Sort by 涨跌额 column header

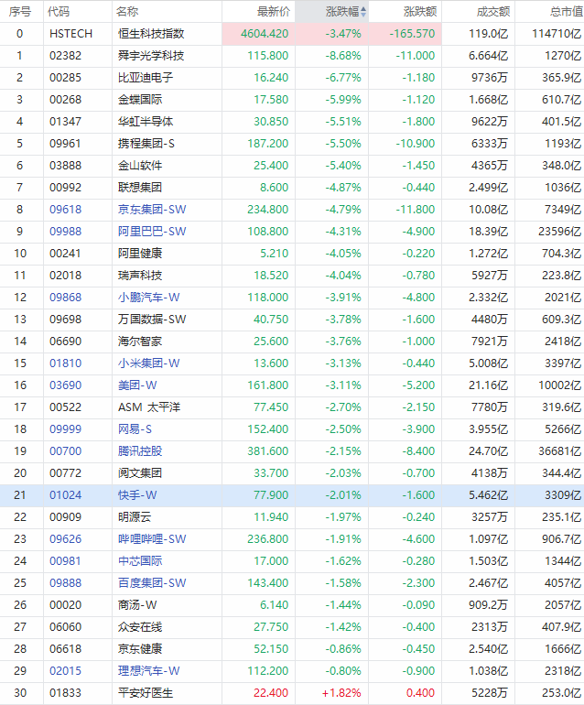click(420, 12)
